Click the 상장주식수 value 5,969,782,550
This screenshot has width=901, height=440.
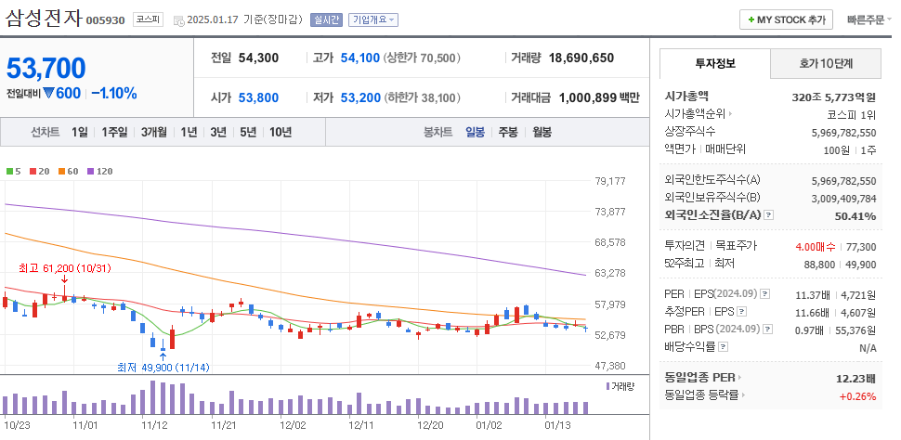tap(844, 133)
